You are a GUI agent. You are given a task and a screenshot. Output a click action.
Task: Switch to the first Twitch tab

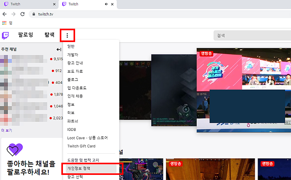pyautogui.click(x=29, y=4)
